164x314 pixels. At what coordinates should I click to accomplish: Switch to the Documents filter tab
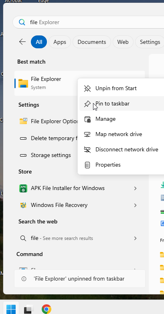[92, 42]
